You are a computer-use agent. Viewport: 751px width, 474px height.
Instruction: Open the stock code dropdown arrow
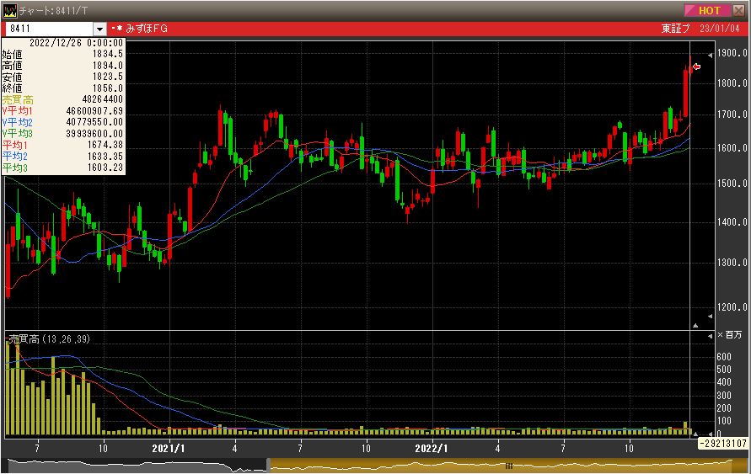[100, 29]
